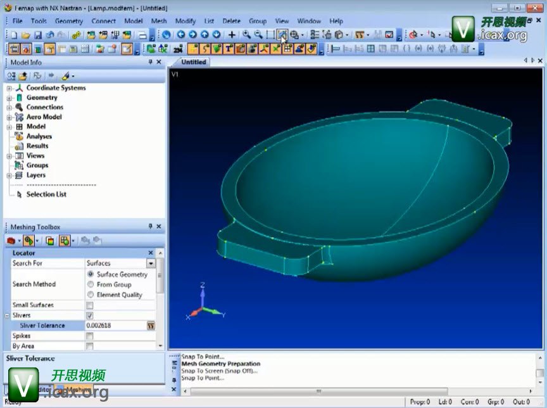Screen dimensions: 547x408
Task: Click the 'Grp: 0' status bar entry
Action: [495, 402]
